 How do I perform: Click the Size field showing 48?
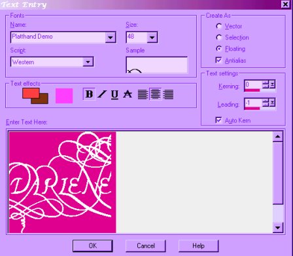point(137,37)
